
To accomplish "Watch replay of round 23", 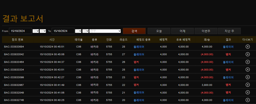I will 247,77.
